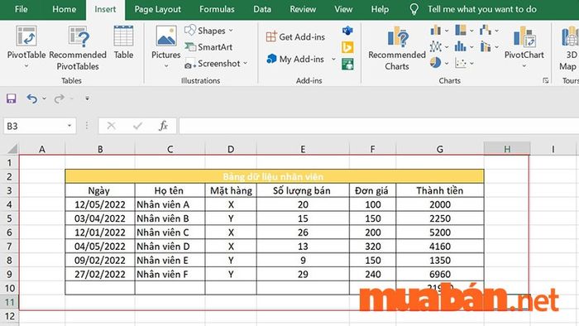
Task: Expand the Screenshot dropdown arrow
Action: click(x=245, y=64)
